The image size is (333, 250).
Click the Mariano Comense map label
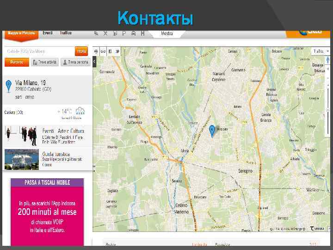219,76
